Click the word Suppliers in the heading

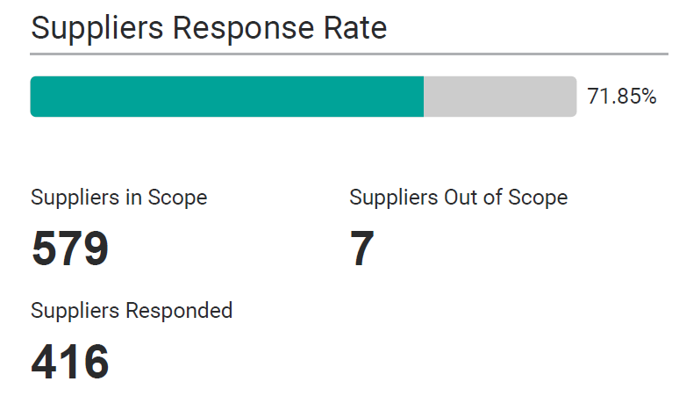tap(97, 30)
